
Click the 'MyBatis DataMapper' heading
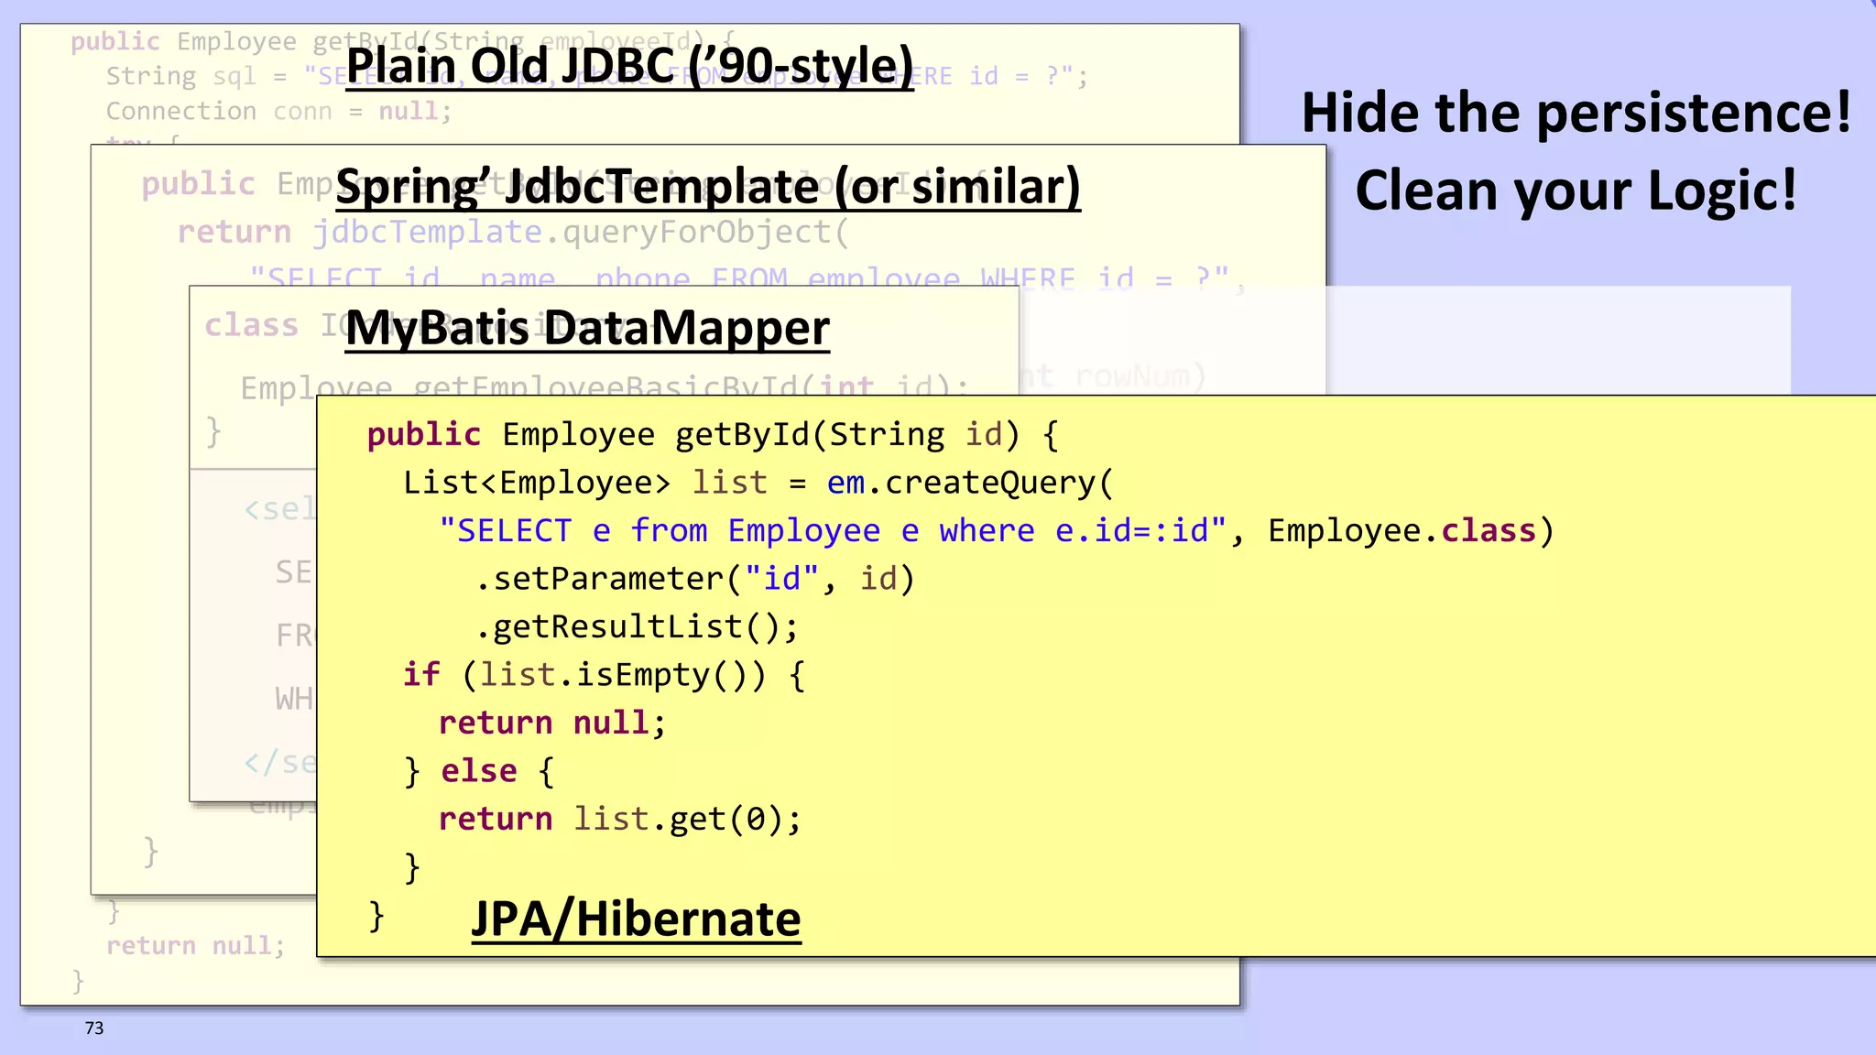click(x=587, y=328)
